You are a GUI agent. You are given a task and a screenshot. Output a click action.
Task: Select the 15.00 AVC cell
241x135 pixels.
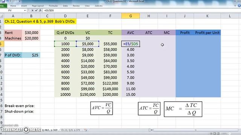pos(131,94)
